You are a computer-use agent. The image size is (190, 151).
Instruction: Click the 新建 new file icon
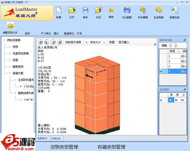click(59, 11)
